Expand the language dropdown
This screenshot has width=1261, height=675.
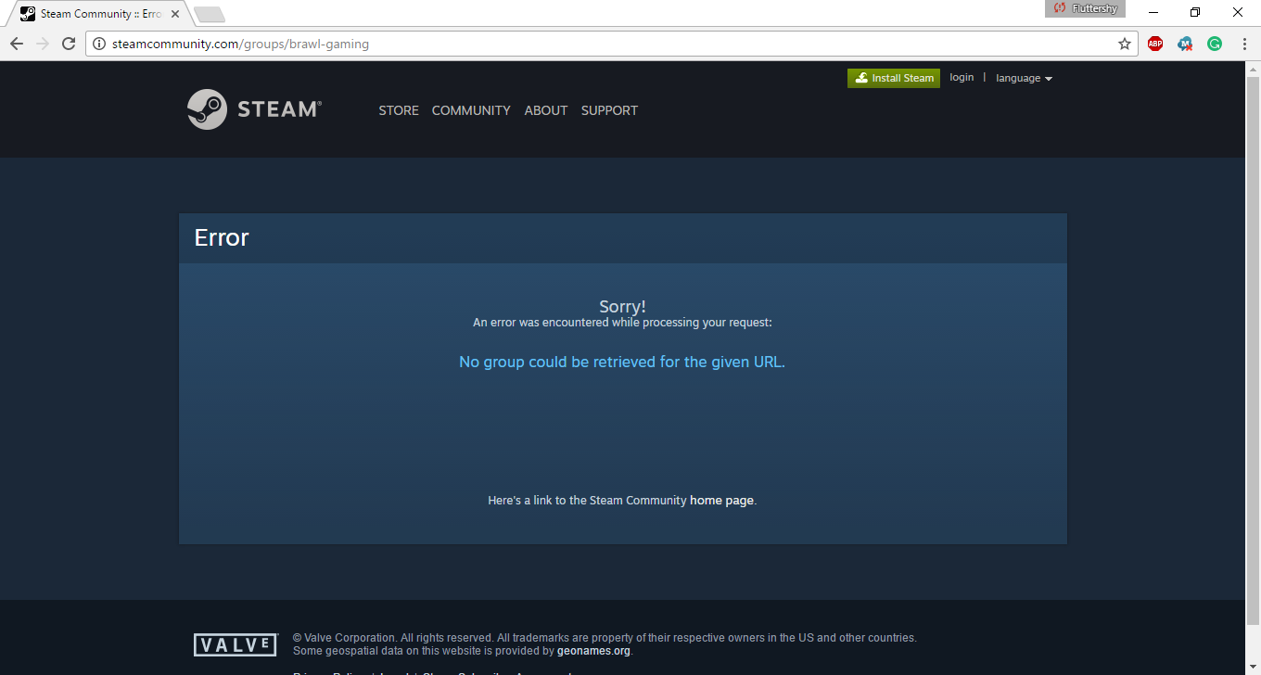pos(1024,78)
